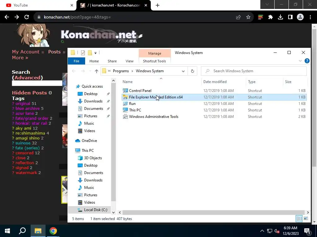Screen dimensions: 317x237
Task: Open the View ribbon tab
Action: [129, 61]
